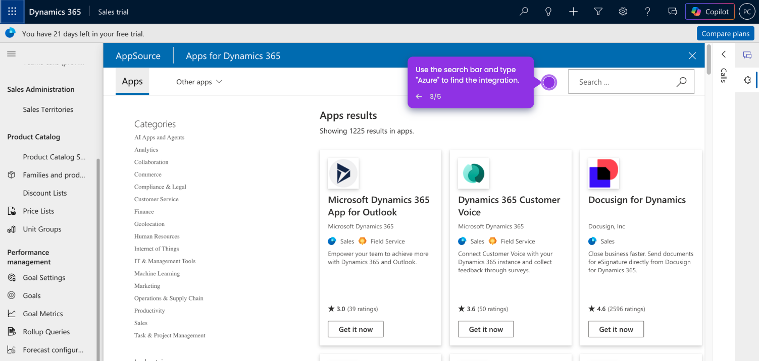Image resolution: width=759 pixels, height=361 pixels.
Task: Filter by Sales category
Action: pyautogui.click(x=141, y=323)
